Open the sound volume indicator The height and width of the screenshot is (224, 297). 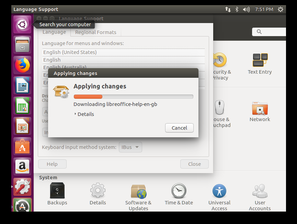tap(246, 9)
